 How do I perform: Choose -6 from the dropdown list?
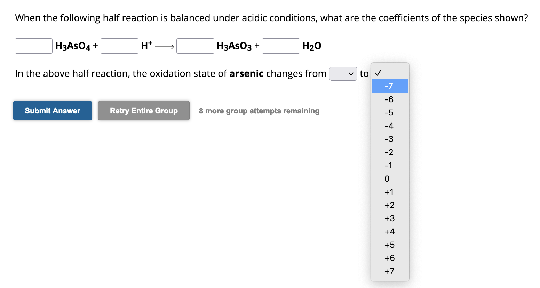[389, 99]
